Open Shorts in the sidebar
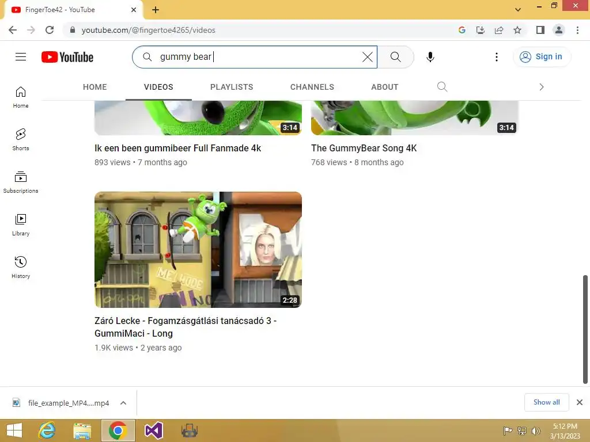Image resolution: width=590 pixels, height=442 pixels. point(21,140)
